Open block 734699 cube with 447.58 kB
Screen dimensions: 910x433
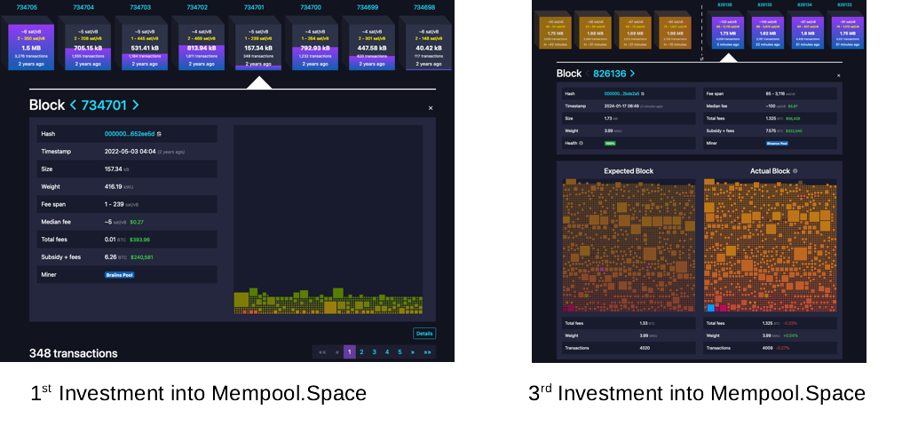tap(372, 47)
